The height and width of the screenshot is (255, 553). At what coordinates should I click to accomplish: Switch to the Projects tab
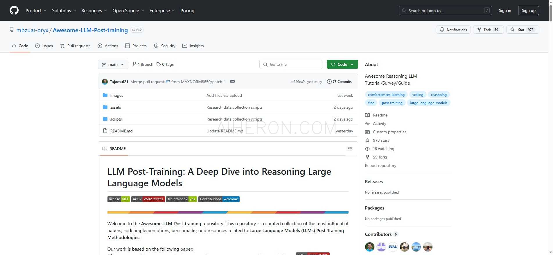(136, 46)
